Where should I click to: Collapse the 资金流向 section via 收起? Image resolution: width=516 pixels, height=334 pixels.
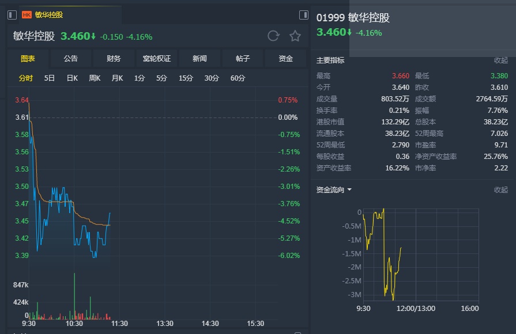500,189
